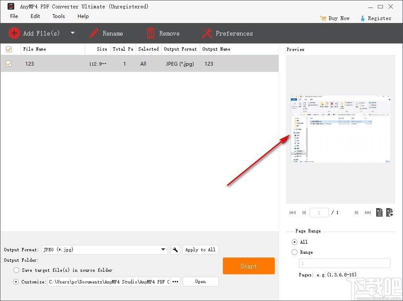
Task: Jump to the last preview page
Action: (368, 212)
